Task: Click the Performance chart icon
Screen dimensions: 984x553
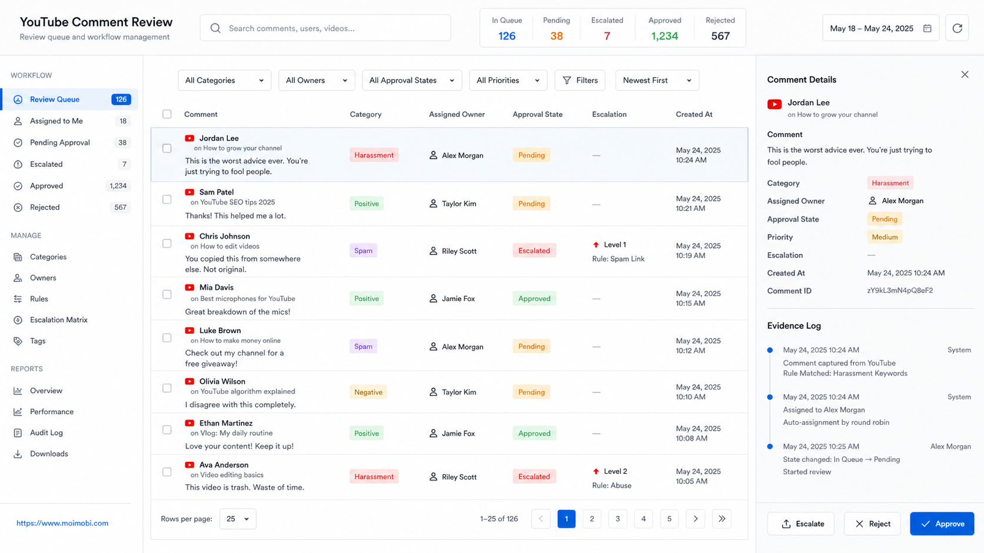Action: point(18,412)
